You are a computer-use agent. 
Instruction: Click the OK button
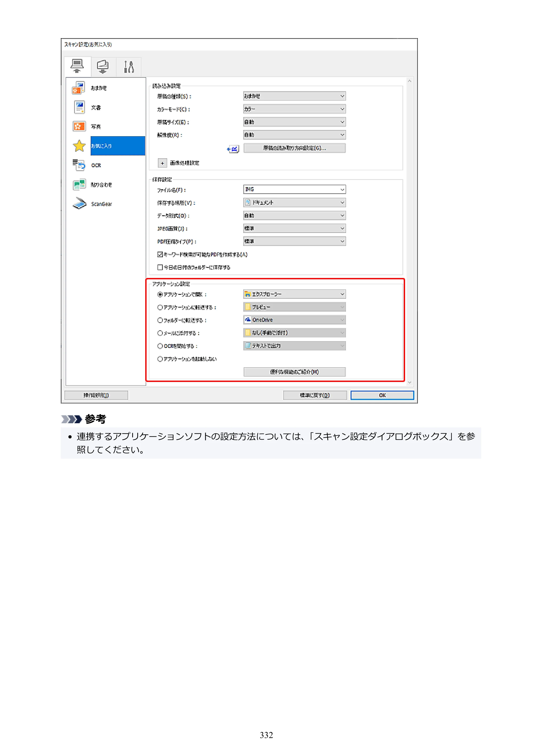382,395
